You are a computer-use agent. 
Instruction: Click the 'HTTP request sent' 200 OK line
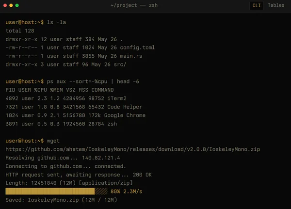click(x=79, y=175)
